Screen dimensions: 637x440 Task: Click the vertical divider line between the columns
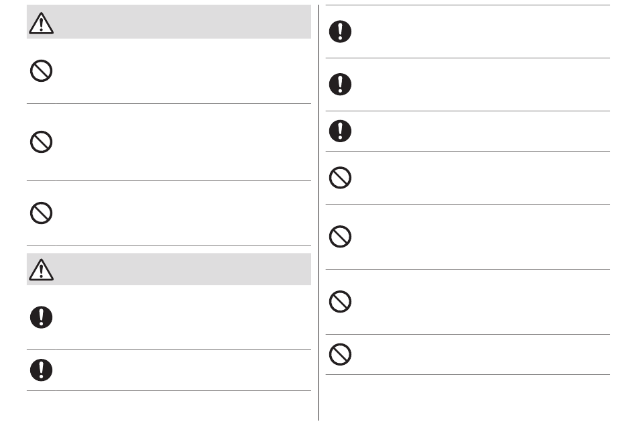319,213
